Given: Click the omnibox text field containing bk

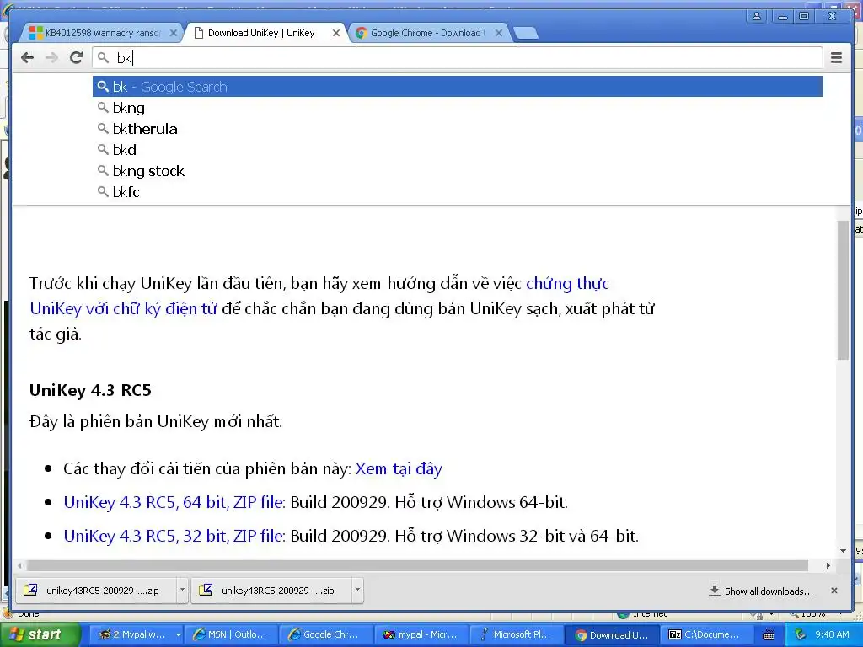Looking at the screenshot, I should tap(458, 58).
